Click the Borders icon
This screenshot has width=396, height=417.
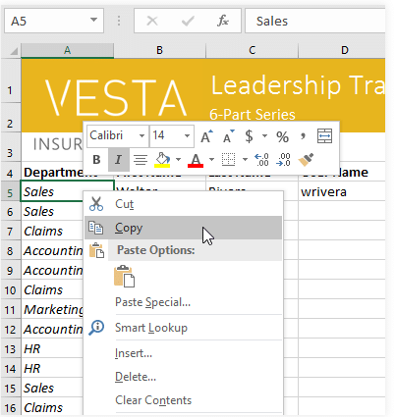point(228,160)
